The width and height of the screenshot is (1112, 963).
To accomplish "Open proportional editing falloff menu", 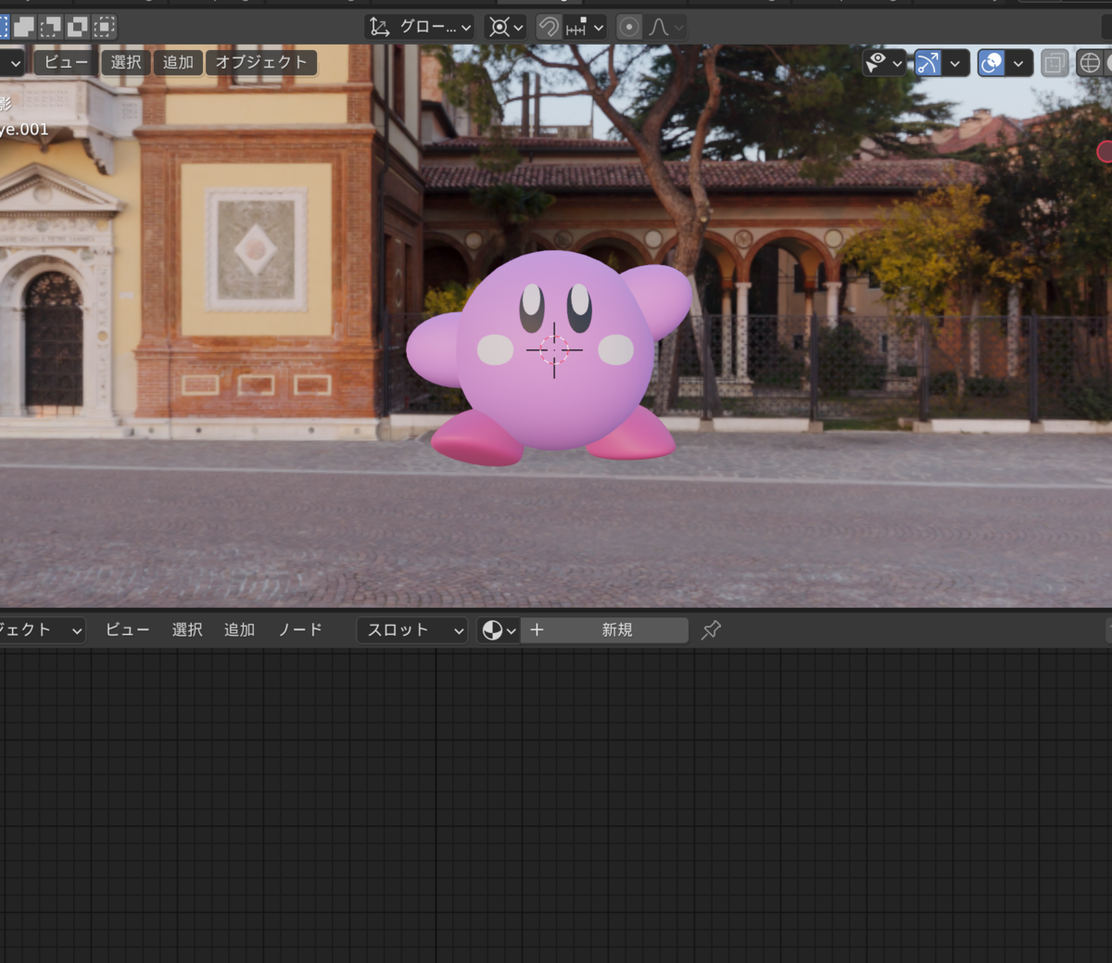I will pyautogui.click(x=665, y=27).
